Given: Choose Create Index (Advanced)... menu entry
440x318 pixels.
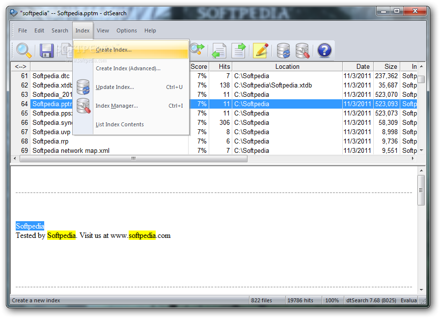Looking at the screenshot, I should [x=131, y=68].
